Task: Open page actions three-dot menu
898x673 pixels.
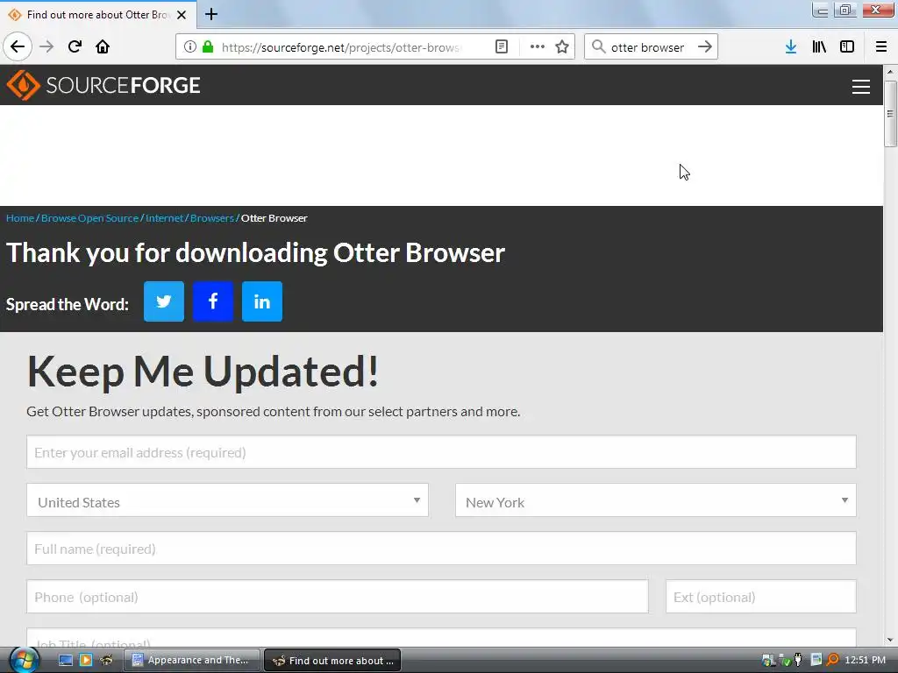Action: (x=538, y=47)
